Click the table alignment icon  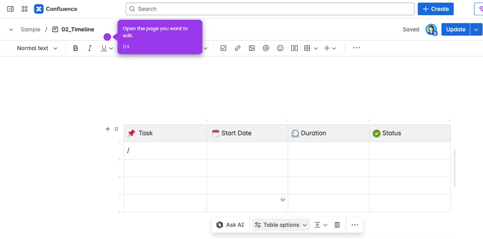tap(317, 225)
